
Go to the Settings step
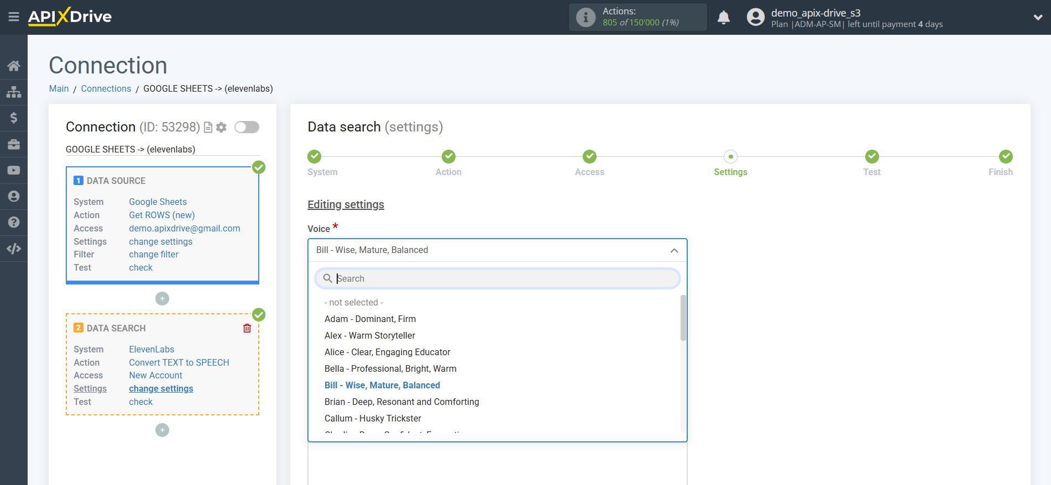(x=730, y=156)
